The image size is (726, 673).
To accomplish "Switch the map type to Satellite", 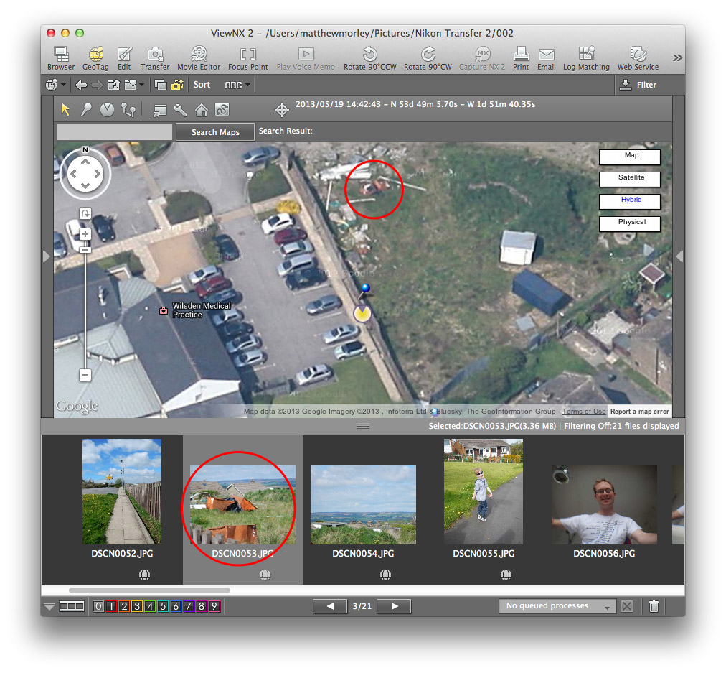I will click(x=630, y=179).
